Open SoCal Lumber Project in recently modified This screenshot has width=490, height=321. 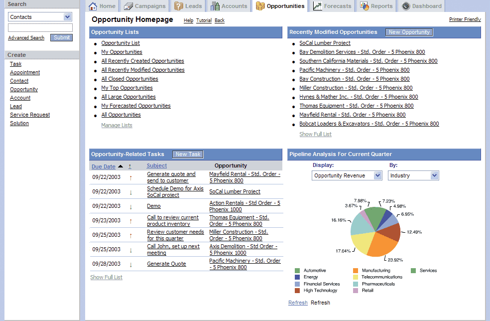[x=325, y=43]
